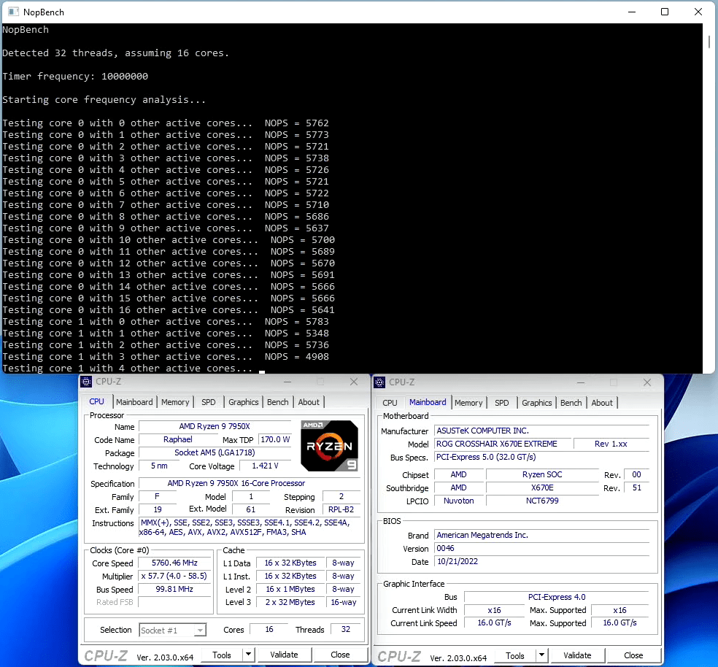Viewport: 718px width, 667px height.
Task: Expand Tools dropdown arrow in the Motherboard window
Action: coord(541,655)
